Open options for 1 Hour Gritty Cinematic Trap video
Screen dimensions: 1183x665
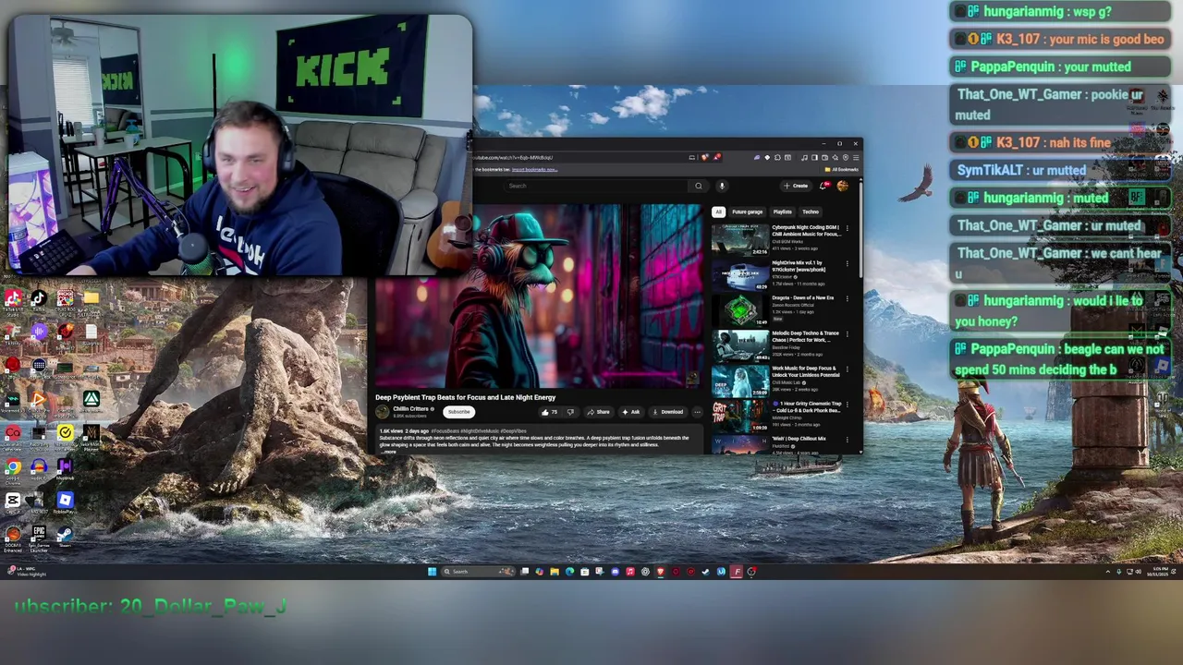tap(848, 404)
